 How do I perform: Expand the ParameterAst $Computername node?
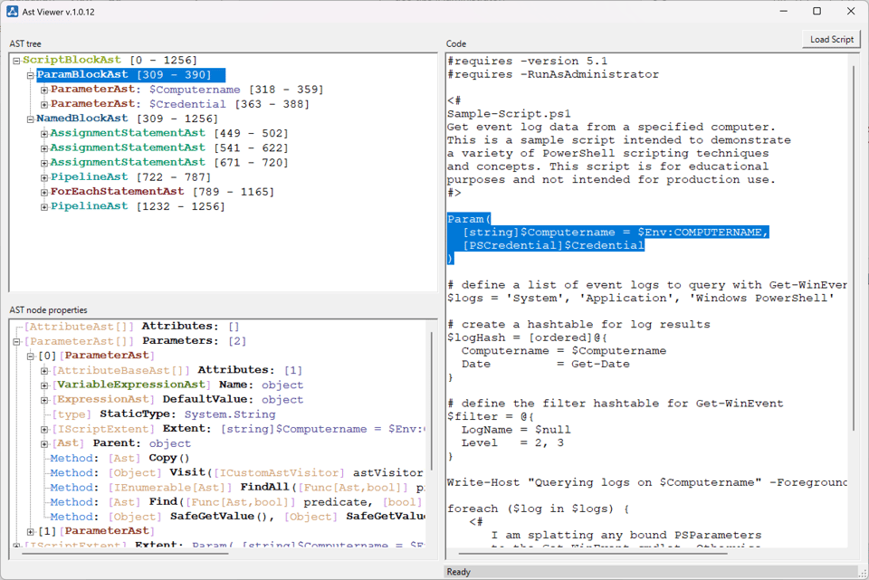click(43, 89)
